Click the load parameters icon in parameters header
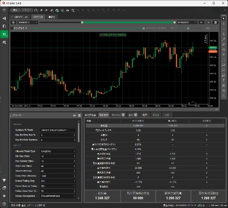 point(74,115)
